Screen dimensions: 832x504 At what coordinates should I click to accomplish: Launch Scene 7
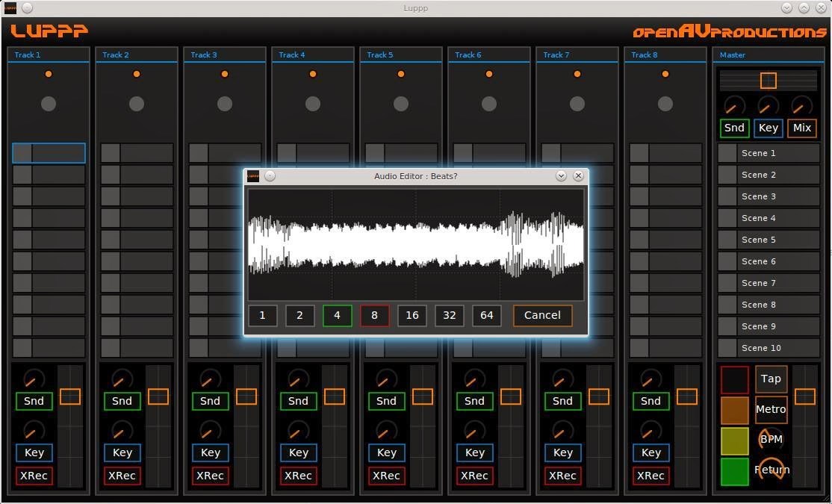[769, 283]
